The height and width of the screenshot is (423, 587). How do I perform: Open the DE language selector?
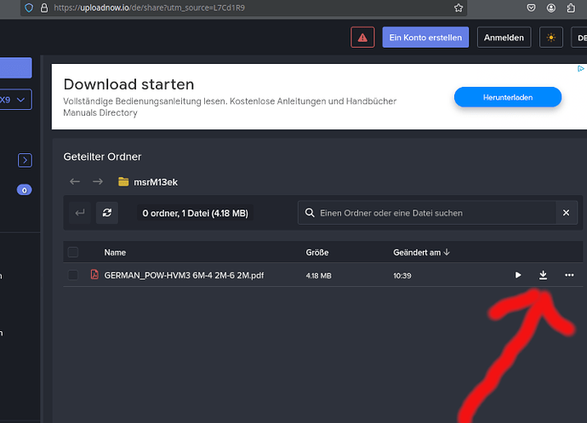click(580, 37)
